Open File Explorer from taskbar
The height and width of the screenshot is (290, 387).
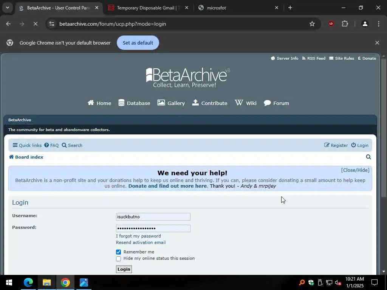tap(46, 282)
